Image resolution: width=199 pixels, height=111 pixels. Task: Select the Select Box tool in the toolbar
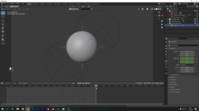tap(3, 13)
